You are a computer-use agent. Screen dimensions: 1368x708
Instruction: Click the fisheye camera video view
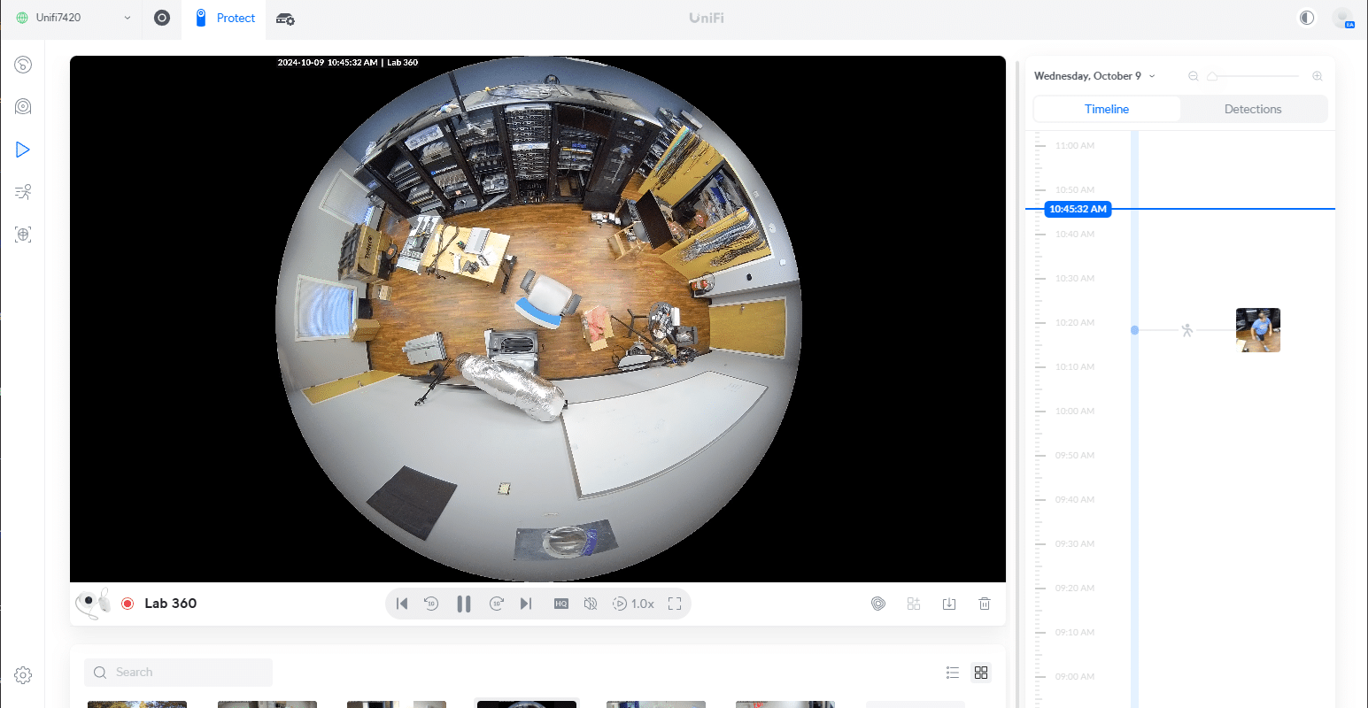[x=538, y=319]
